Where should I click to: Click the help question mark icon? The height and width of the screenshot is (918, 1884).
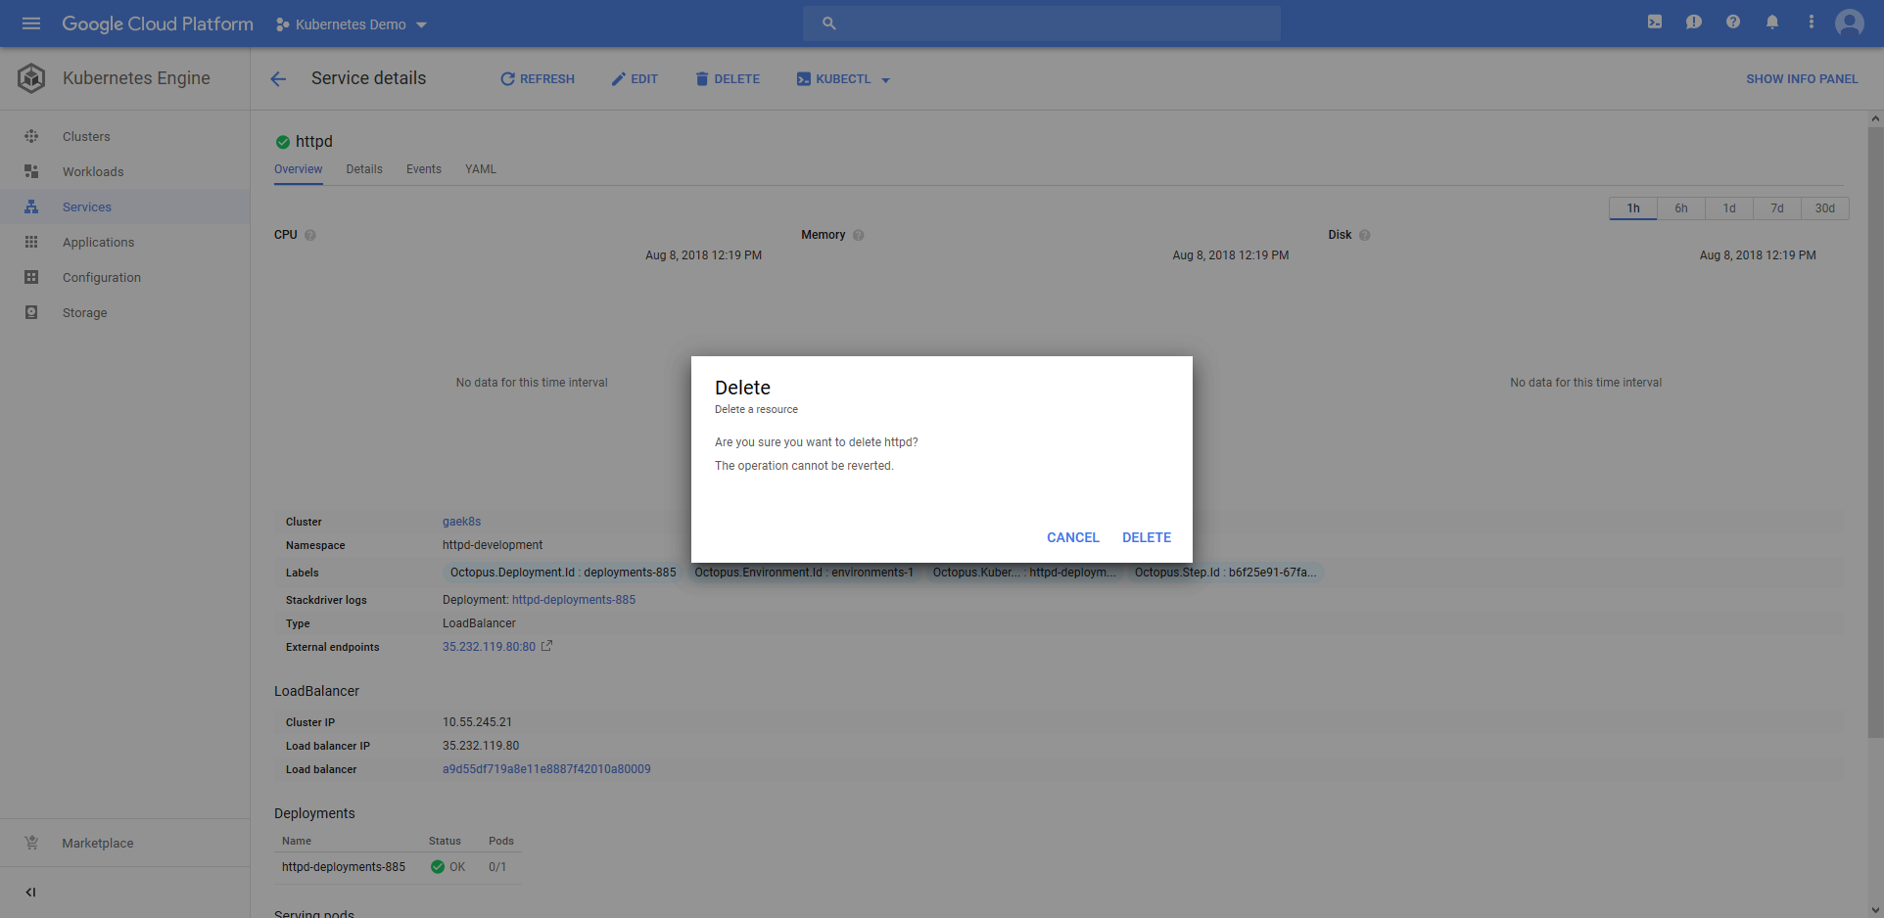[x=1732, y=23]
